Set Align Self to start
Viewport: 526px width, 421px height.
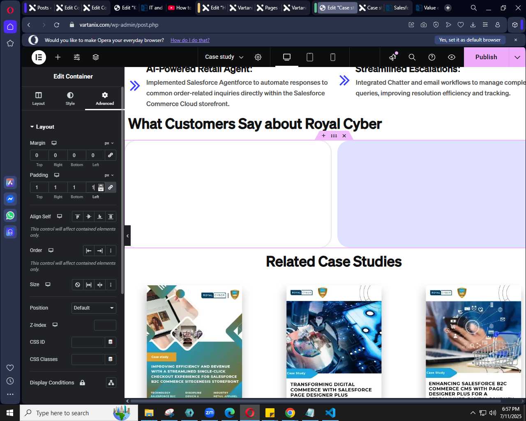coord(78,217)
